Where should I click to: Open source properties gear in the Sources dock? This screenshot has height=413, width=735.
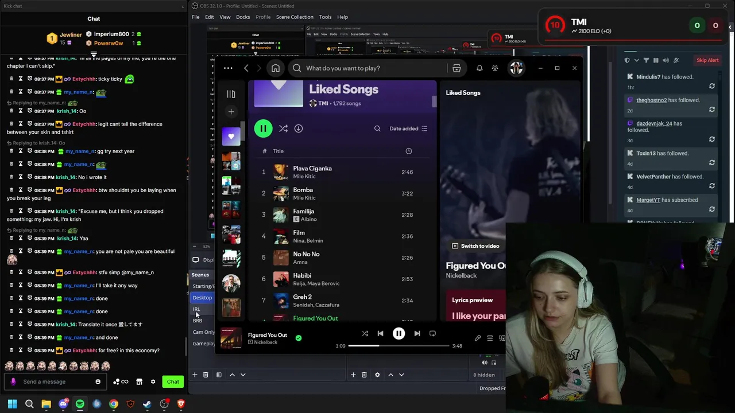[x=377, y=375]
